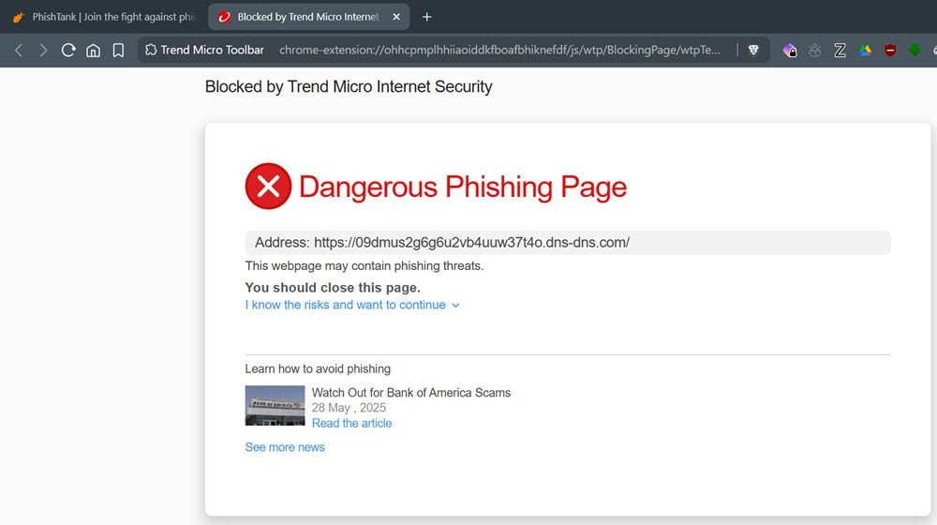Click "Read the article" link
Image resolution: width=937 pixels, height=525 pixels.
351,423
